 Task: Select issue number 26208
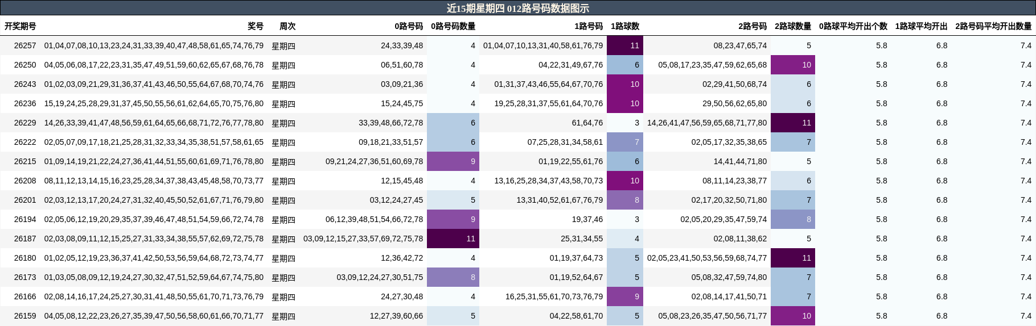click(x=25, y=181)
